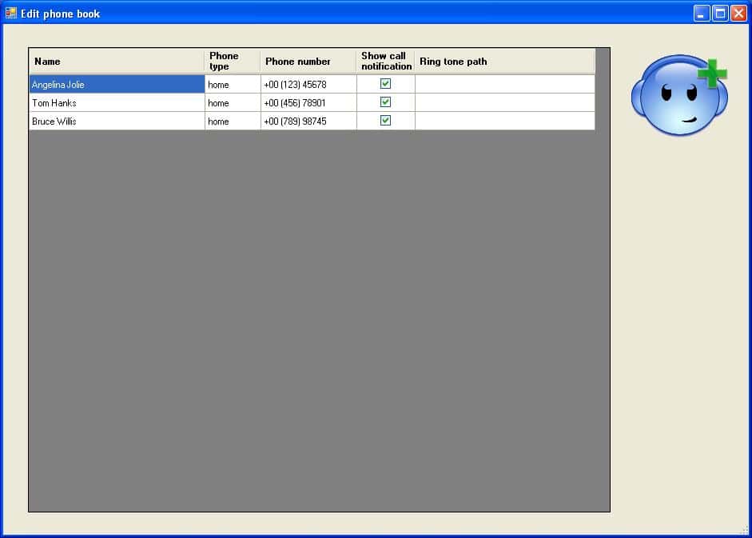The image size is (752, 538).
Task: Minimize the Edit phone book window
Action: coord(702,13)
